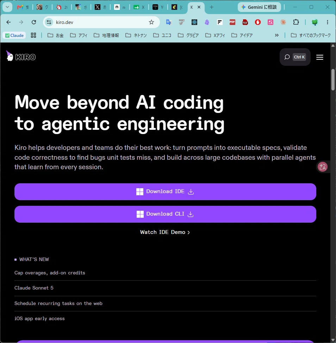Open the すべてのブックマーク folder
Viewport: 336px width, 343px height.
(x=311, y=35)
